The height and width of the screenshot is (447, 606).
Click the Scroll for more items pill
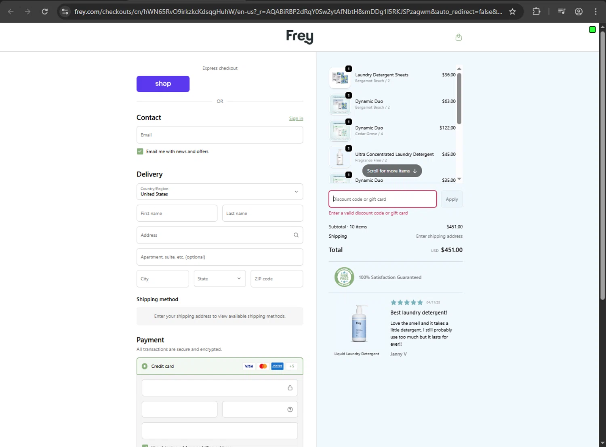(392, 171)
